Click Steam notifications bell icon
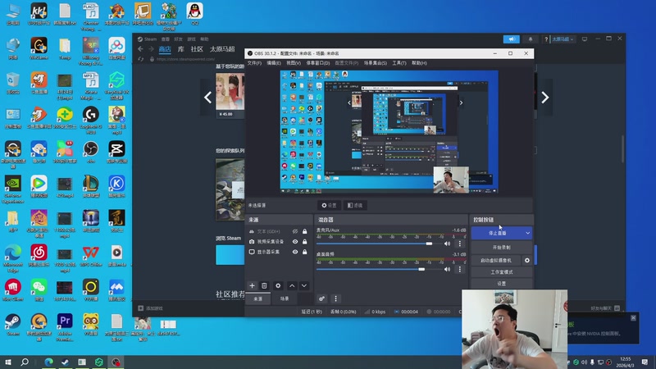The image size is (656, 369). [x=531, y=39]
